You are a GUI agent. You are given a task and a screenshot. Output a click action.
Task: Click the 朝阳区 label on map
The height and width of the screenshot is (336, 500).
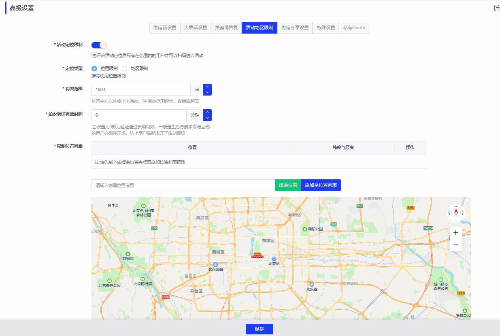[x=294, y=215]
